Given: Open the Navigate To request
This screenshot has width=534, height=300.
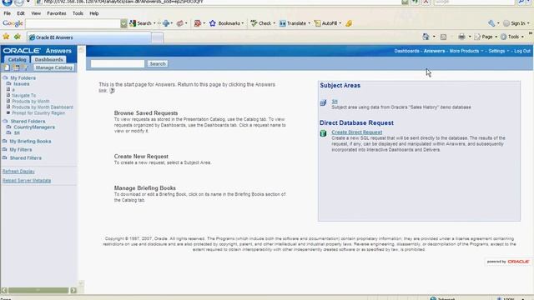Looking at the screenshot, I should pyautogui.click(x=24, y=96).
